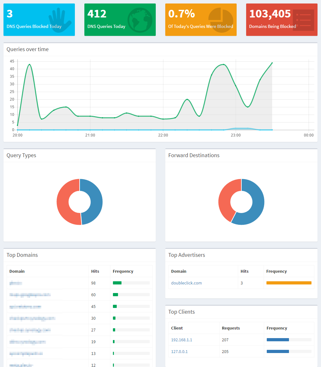Click the hand icon on the blocked queries card
The width and height of the screenshot is (321, 367).
[60, 20]
